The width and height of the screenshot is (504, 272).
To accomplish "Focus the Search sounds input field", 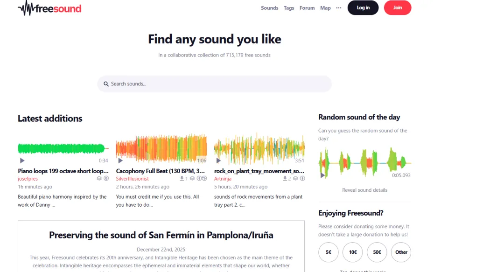I will point(214,84).
